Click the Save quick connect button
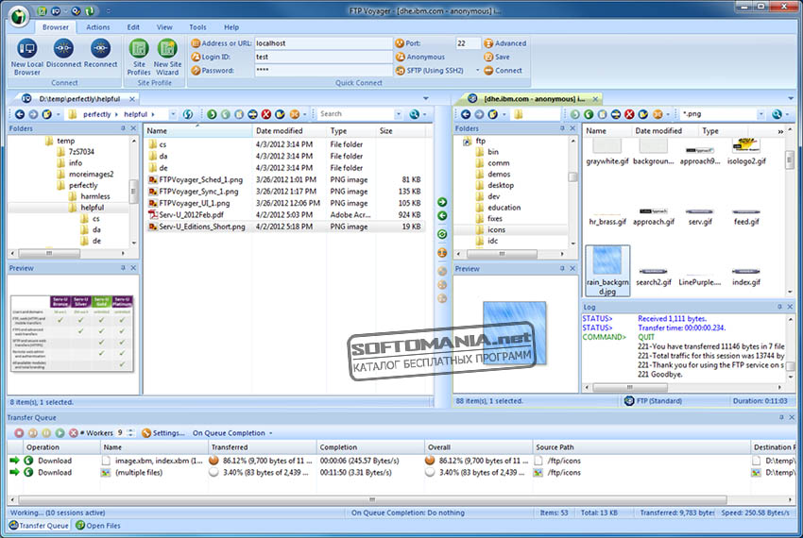The height and width of the screenshot is (538, 803). [497, 57]
